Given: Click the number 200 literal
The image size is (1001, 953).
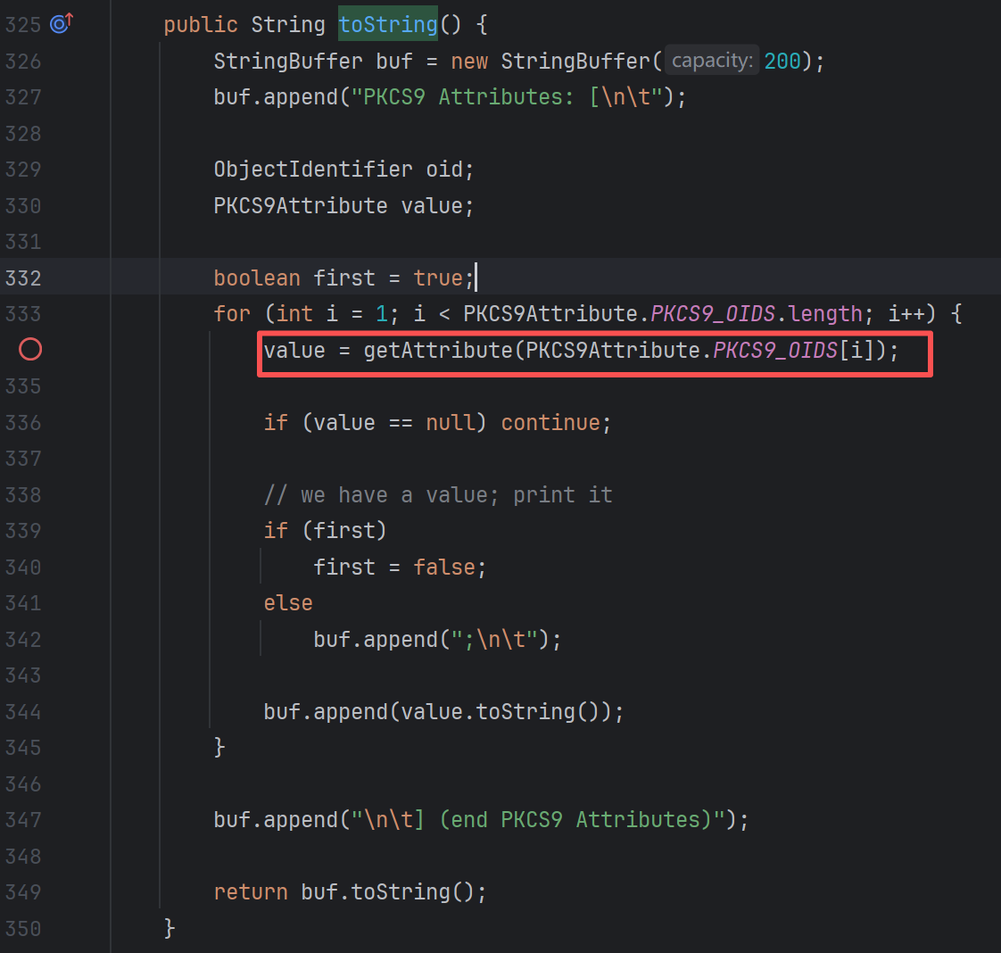Looking at the screenshot, I should coord(782,61).
